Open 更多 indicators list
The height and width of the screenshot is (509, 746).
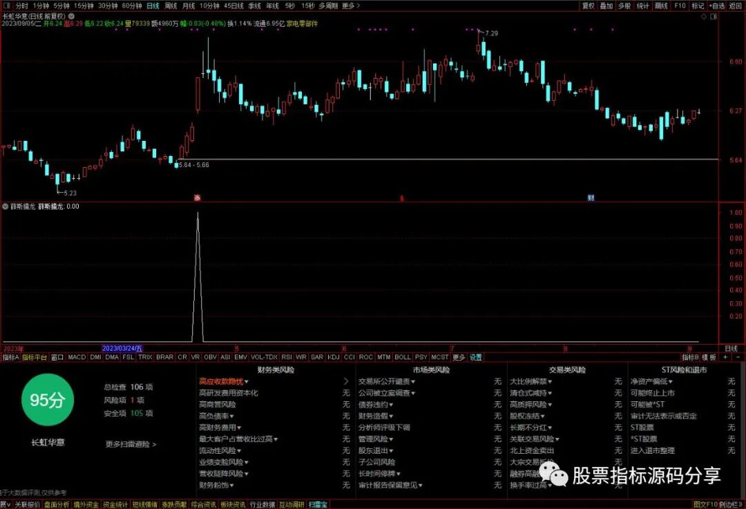click(459, 357)
